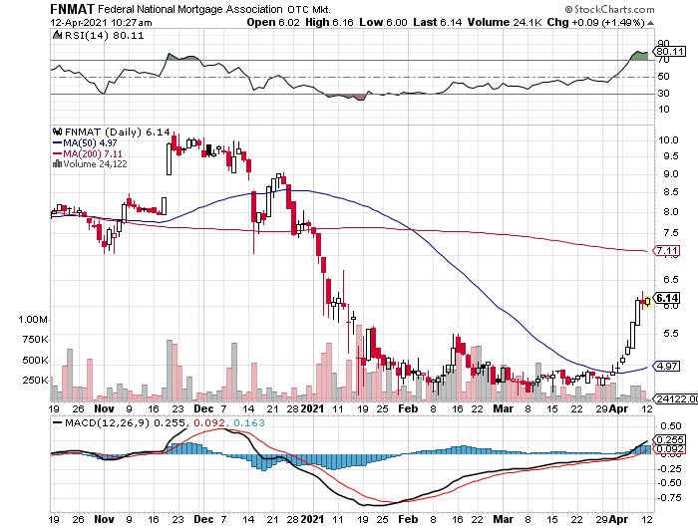Click the Volume 24.1K header value
Image resolution: width=698 pixels, height=528 pixels.
(505, 22)
